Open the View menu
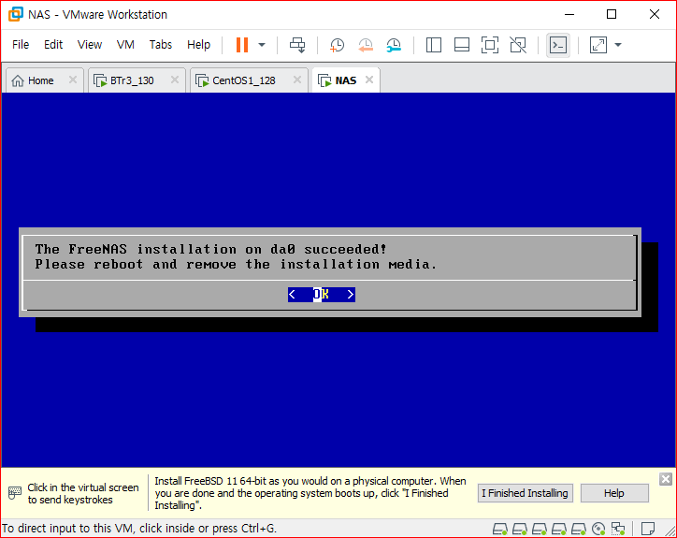677x538 pixels. pyautogui.click(x=90, y=45)
